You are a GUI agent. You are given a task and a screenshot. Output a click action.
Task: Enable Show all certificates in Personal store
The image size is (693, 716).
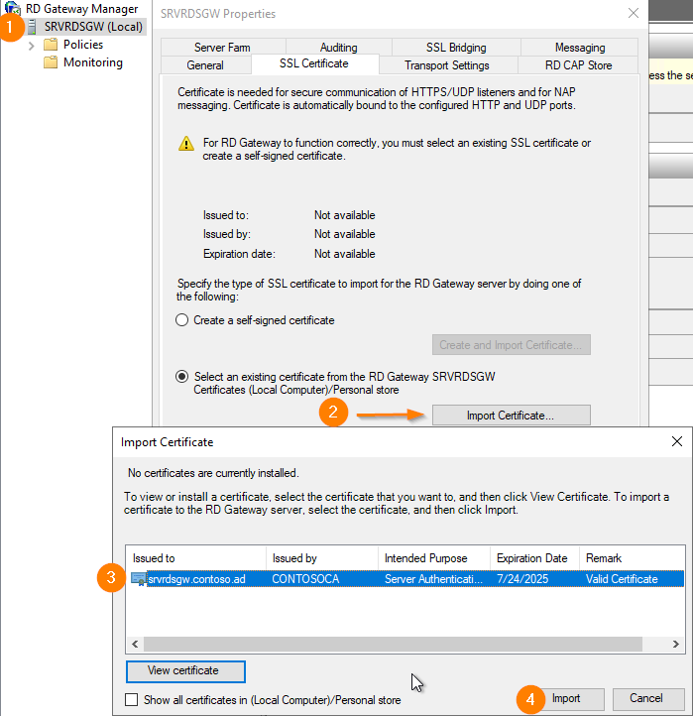(132, 699)
